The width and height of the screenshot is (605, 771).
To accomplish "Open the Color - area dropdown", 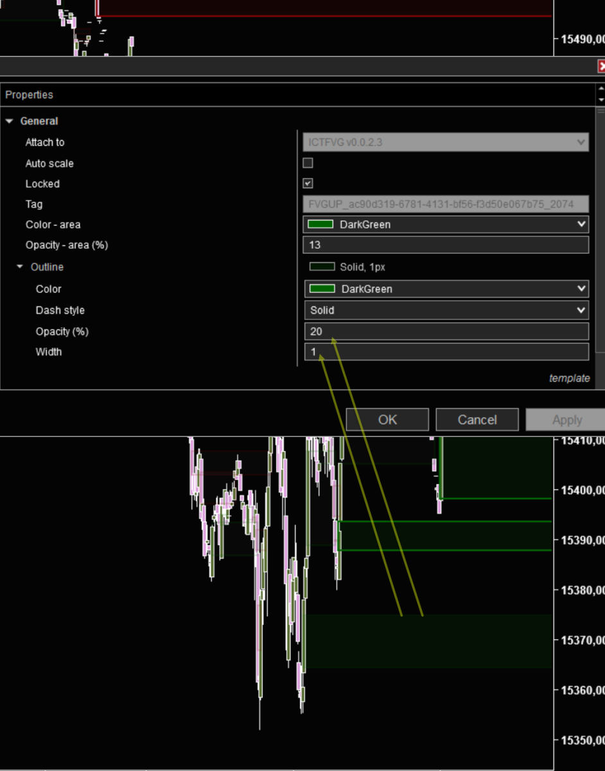I will click(446, 224).
